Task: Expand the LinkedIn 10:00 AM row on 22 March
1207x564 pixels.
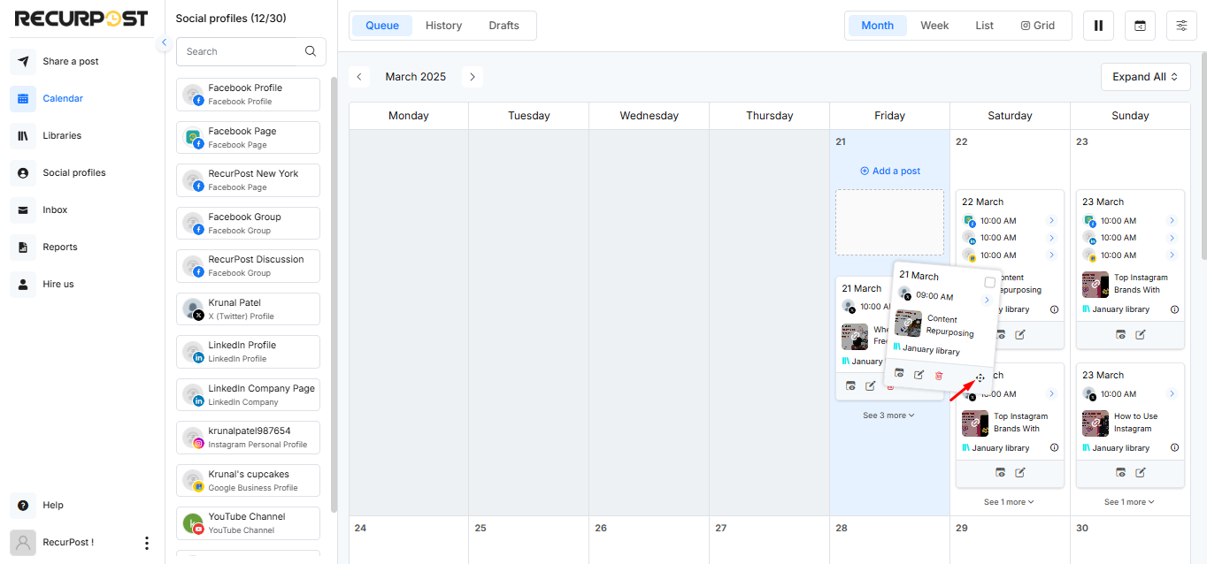Action: 1051,238
